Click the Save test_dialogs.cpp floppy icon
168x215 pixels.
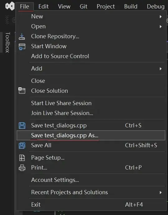point(22,126)
